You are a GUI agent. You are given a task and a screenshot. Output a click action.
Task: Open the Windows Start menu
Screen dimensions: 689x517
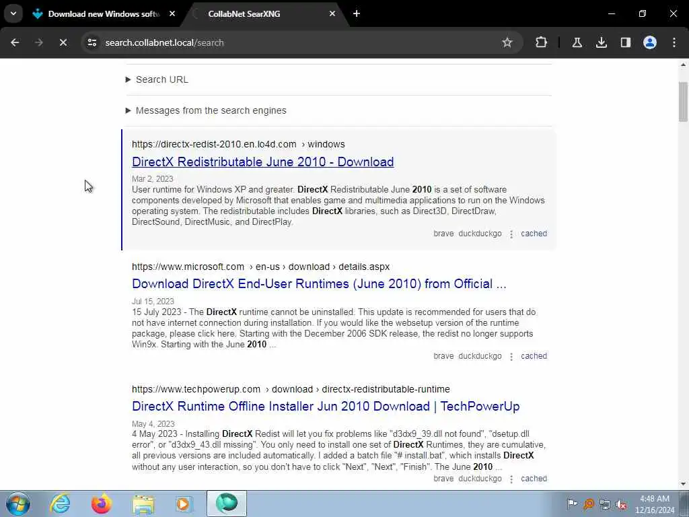[x=18, y=504]
